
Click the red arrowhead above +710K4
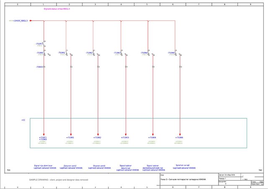pyautogui.click(x=153, y=134)
